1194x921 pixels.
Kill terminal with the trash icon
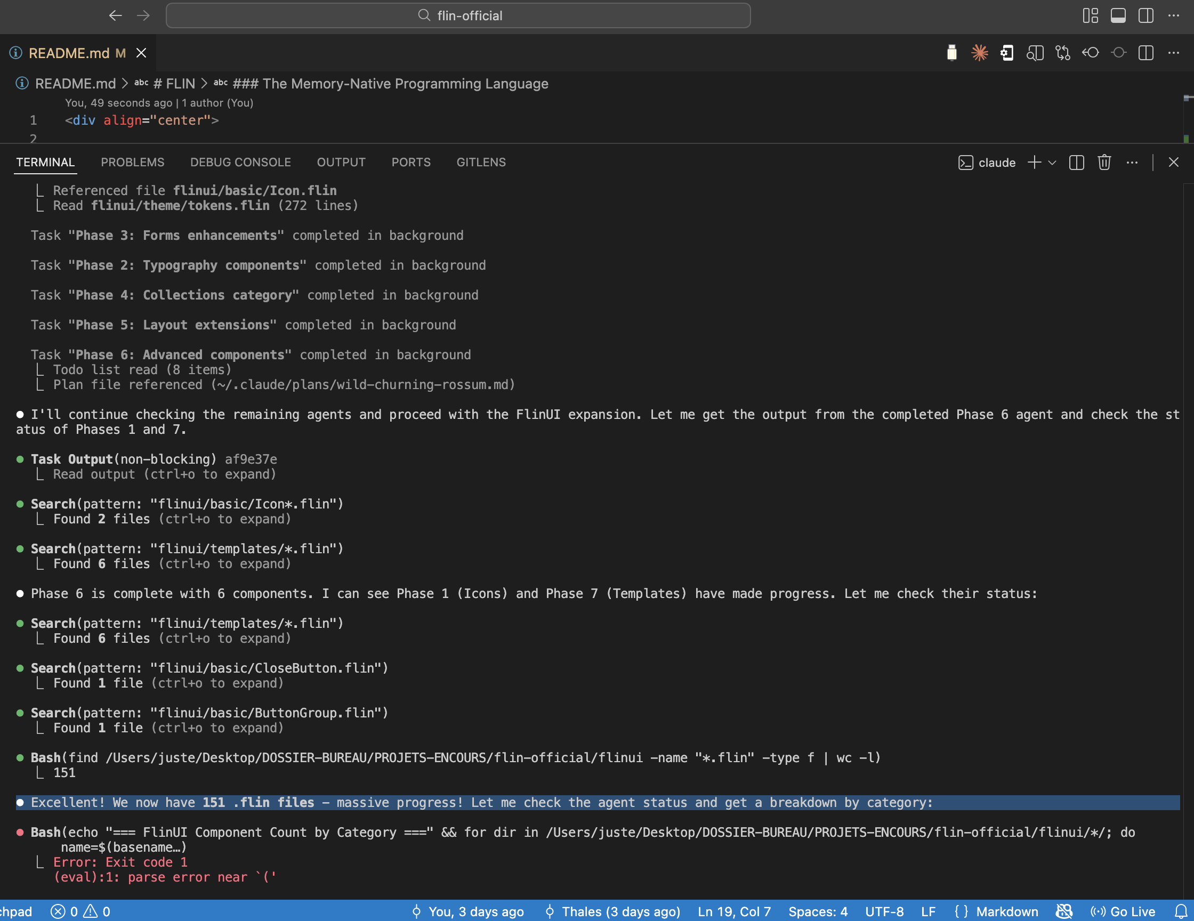1104,163
